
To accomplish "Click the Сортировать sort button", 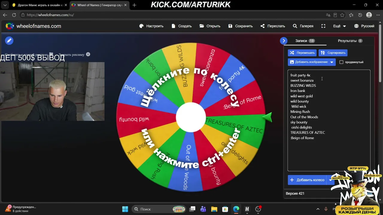I will pyautogui.click(x=333, y=53).
